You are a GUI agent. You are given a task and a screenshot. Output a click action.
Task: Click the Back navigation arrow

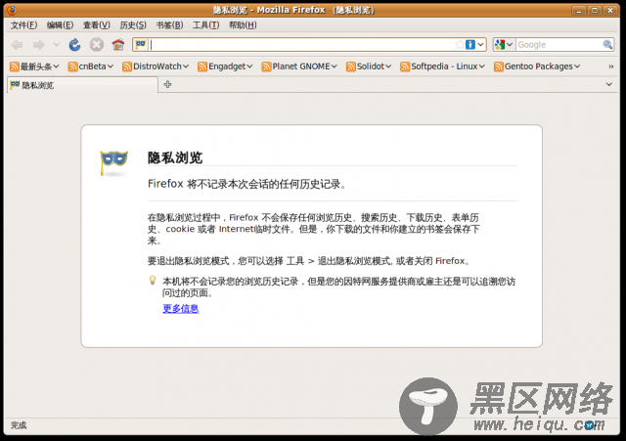coord(17,45)
